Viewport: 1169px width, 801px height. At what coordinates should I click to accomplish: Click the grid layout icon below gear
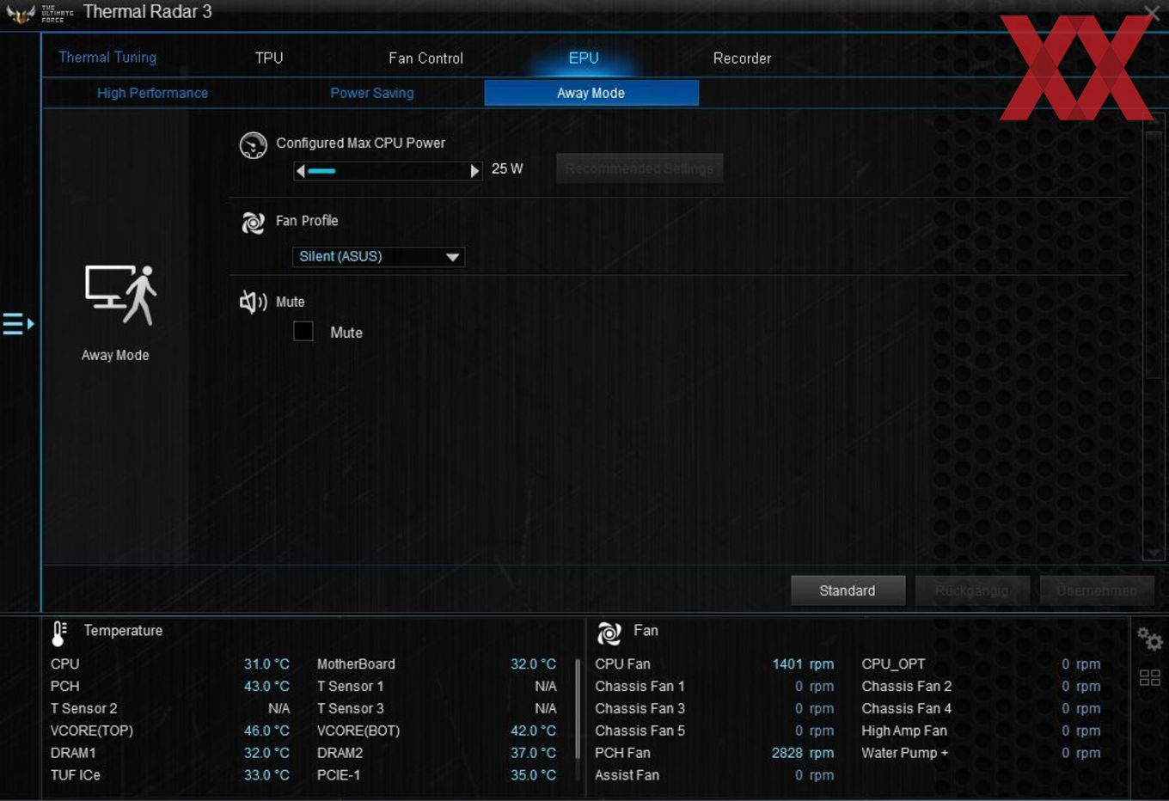click(1149, 678)
